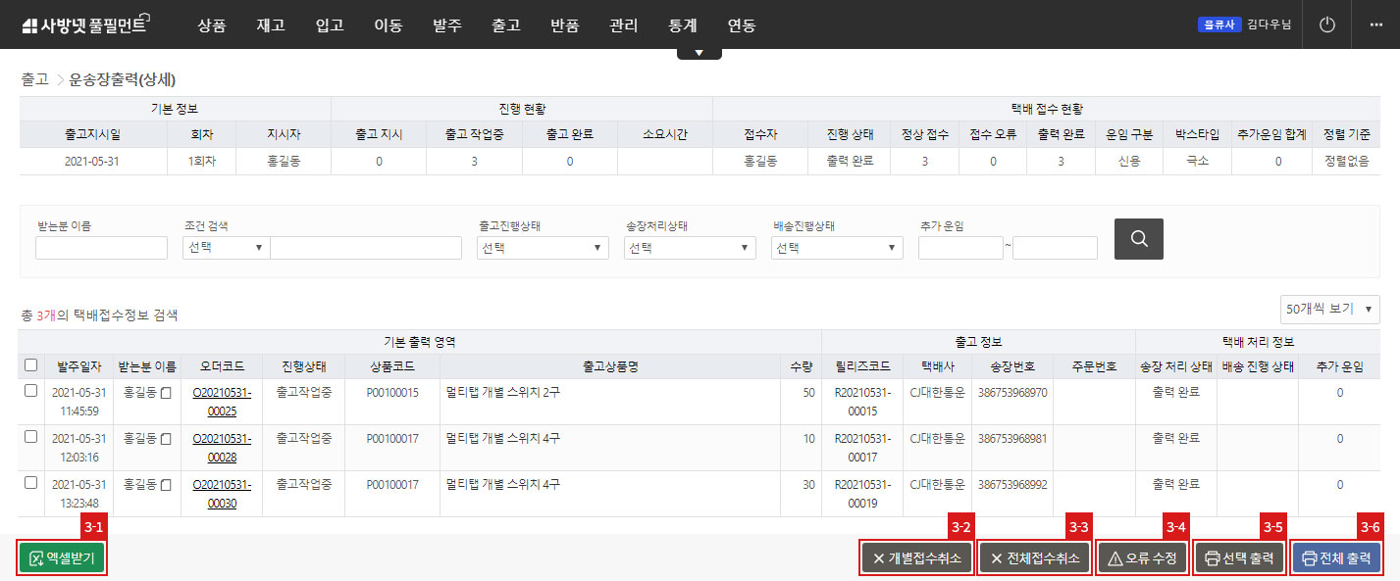Screen dimensions: 1400x581
Task: Open the 출고진행상태 dropdown
Action: (543, 248)
